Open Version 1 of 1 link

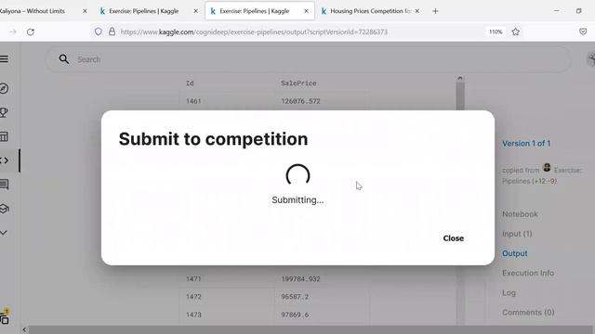click(526, 144)
